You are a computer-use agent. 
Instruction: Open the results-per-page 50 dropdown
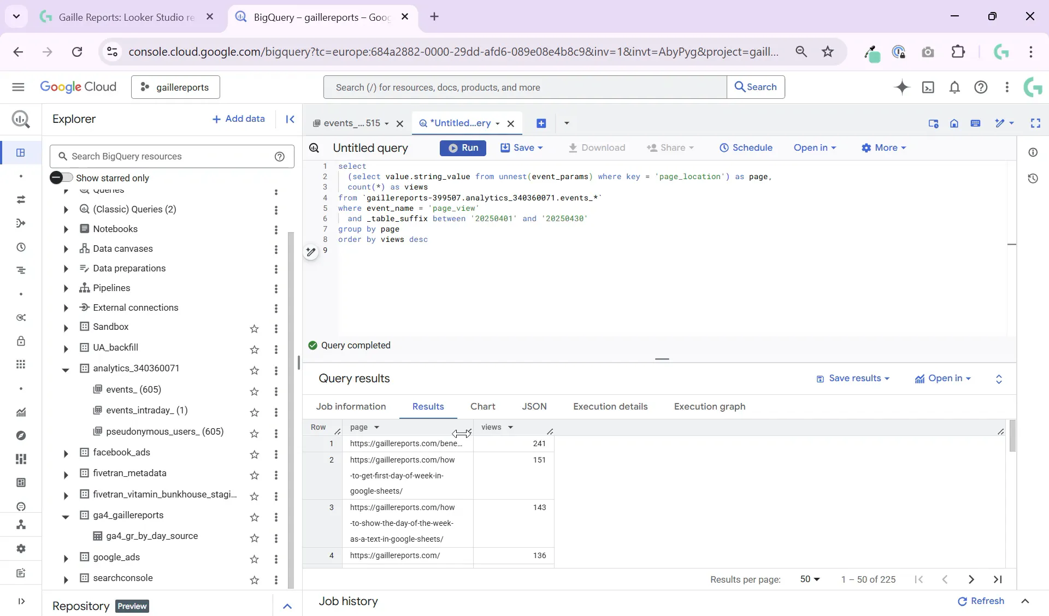coord(810,579)
